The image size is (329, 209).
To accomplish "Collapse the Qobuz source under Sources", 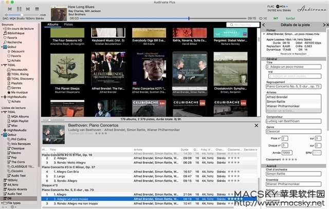I will pos(2,47).
